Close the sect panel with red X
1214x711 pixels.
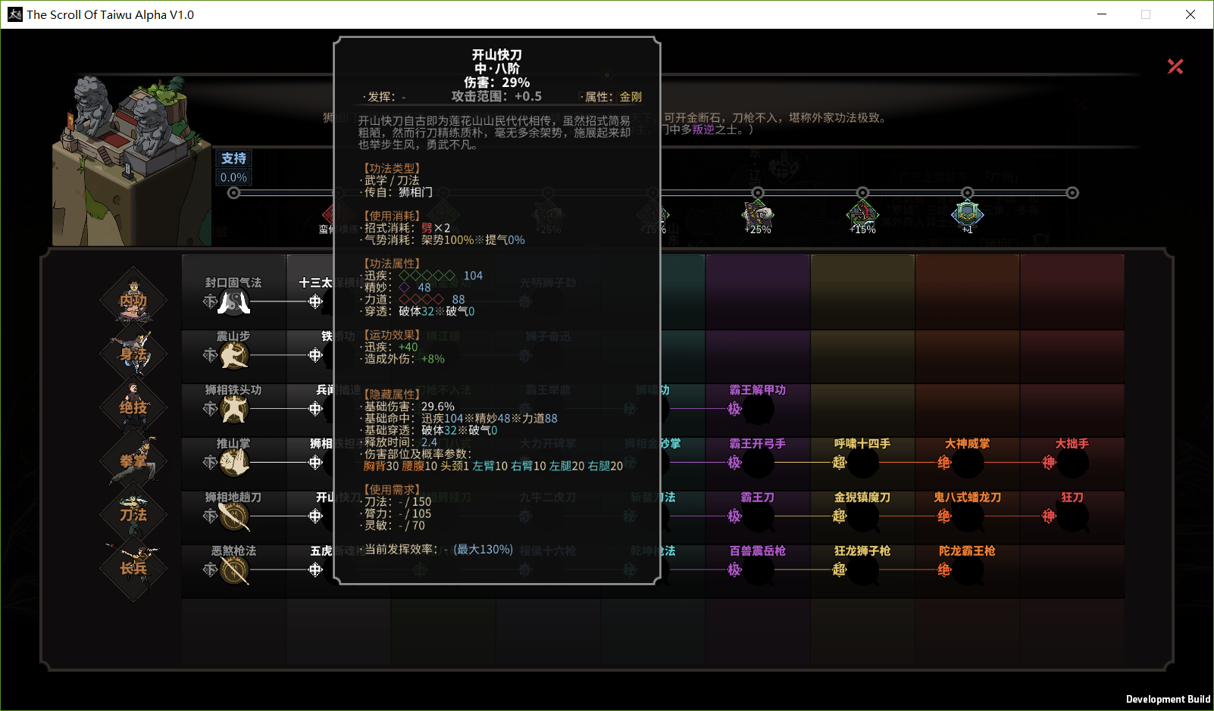point(1175,67)
